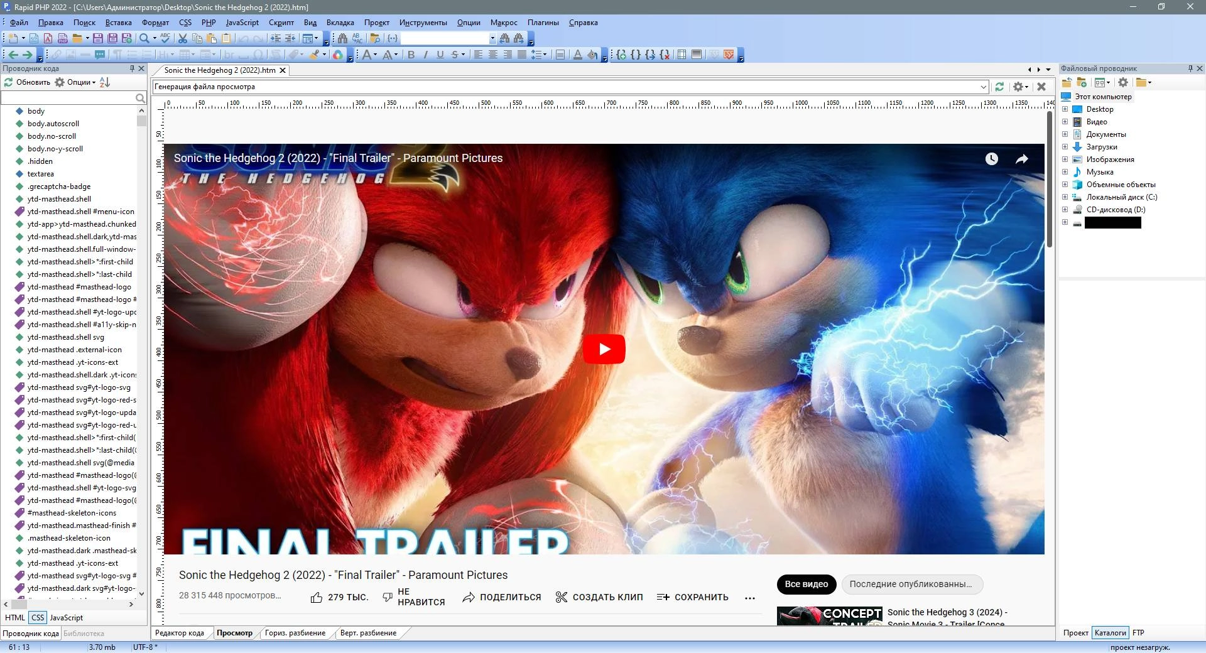Open the Опции dropdown in Code Explorer

(75, 82)
